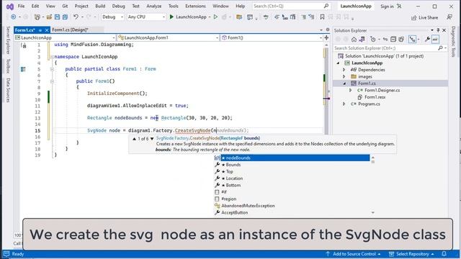Click Sync with Active Document icon
The height and width of the screenshot is (259, 461).
click(x=385, y=40)
